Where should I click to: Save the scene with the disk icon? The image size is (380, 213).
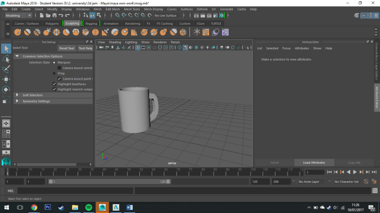coord(55,16)
